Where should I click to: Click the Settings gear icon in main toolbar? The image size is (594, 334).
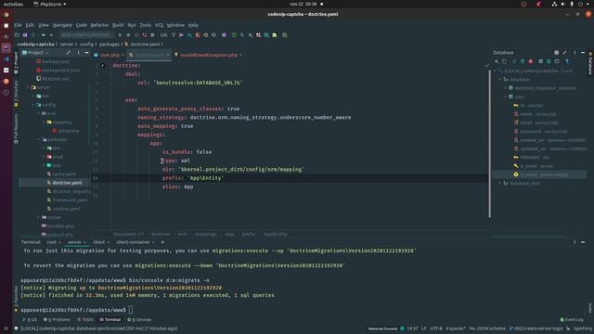(224, 35)
